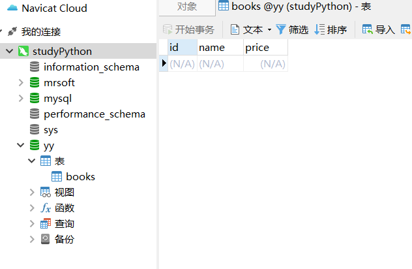Click the 函数 fx icon
Screen dimensions: 412x269
[x=46, y=208]
